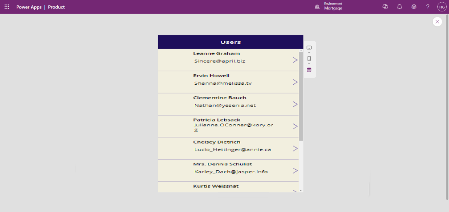Open Ervin Howell's details arrow
This screenshot has height=212, width=449.
295,82
